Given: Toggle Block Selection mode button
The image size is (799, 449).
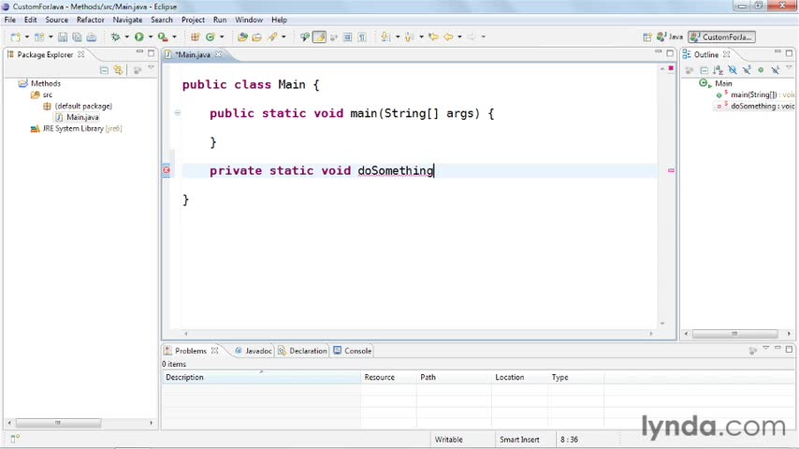Looking at the screenshot, I should [347, 36].
